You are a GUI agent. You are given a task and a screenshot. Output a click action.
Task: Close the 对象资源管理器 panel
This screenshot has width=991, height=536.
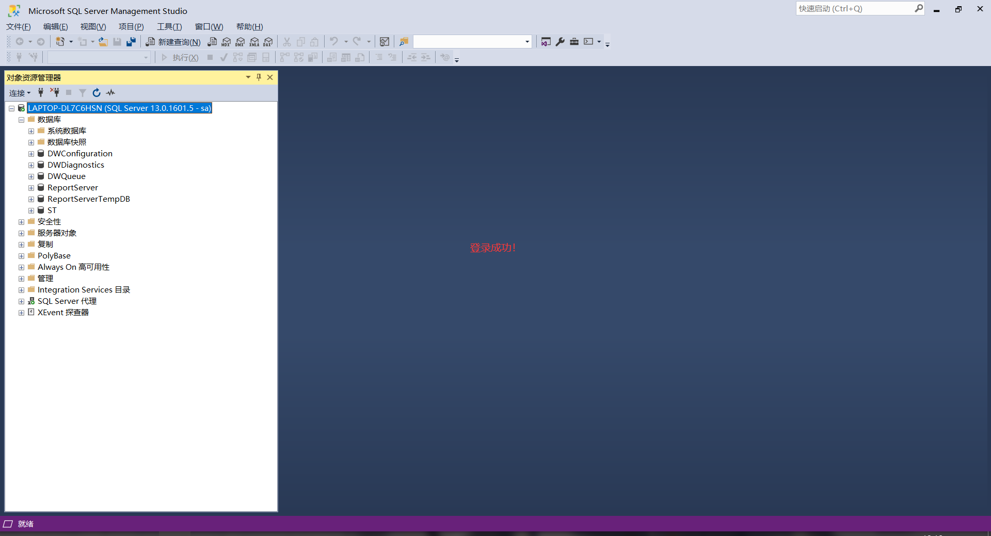coord(270,77)
